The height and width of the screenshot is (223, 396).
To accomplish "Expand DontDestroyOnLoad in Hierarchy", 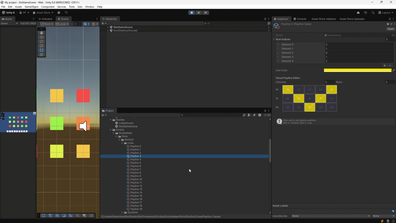I will [108, 30].
